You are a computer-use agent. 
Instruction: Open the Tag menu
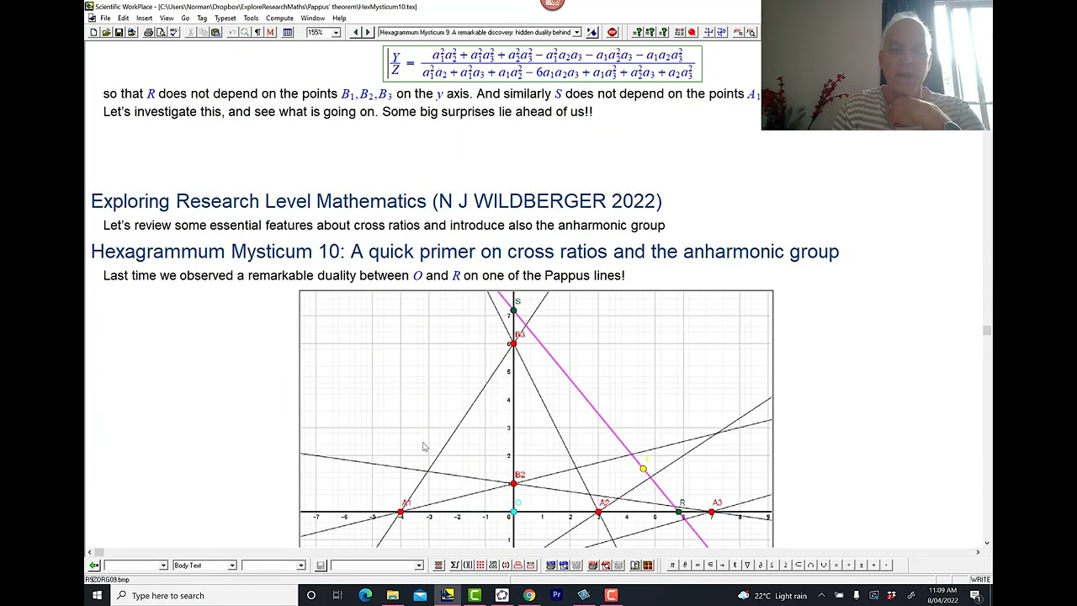pyautogui.click(x=202, y=19)
